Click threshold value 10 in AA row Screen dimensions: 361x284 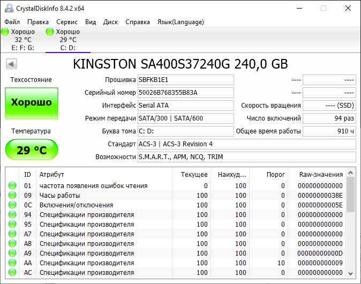[281, 263]
